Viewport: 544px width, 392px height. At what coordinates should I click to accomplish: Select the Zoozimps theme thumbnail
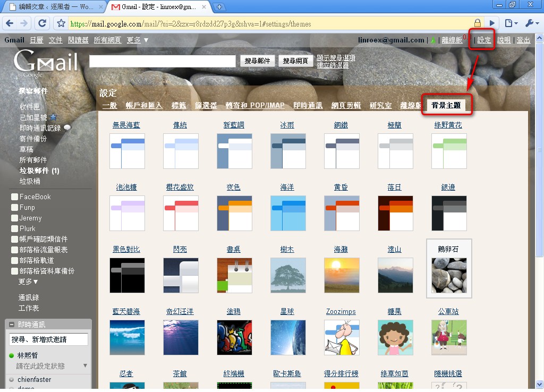coord(342,337)
